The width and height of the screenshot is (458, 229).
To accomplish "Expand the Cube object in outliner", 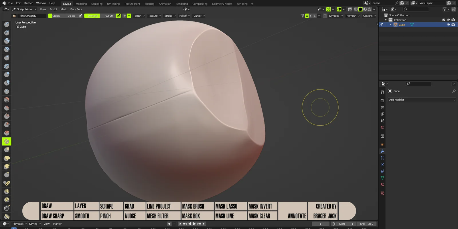I will coord(390,25).
